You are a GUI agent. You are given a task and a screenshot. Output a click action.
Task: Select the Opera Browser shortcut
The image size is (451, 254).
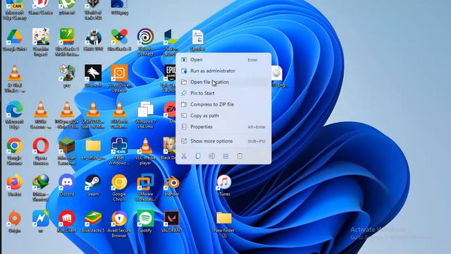[x=41, y=151]
